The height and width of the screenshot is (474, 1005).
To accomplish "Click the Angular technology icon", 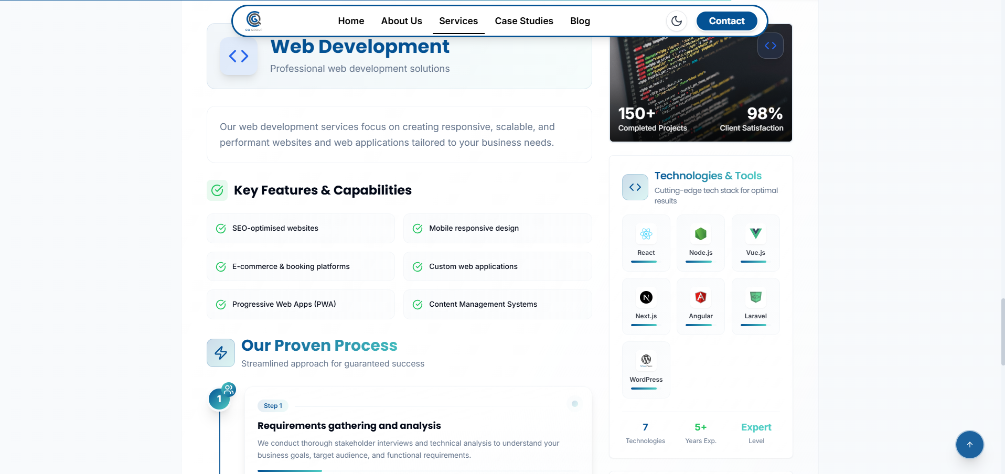I will click(x=700, y=297).
